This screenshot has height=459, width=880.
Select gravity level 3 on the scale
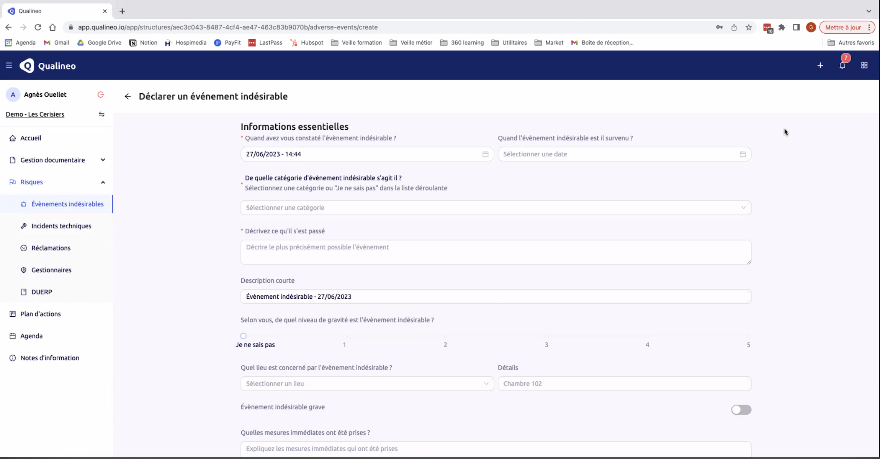546,335
